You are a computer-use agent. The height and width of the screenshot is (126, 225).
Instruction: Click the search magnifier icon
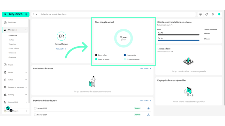coord(34,14)
